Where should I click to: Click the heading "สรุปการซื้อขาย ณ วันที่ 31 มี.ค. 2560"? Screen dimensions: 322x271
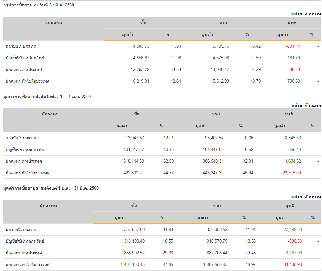[x=39, y=5]
